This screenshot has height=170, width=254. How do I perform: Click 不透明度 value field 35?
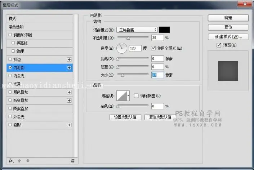(157, 38)
